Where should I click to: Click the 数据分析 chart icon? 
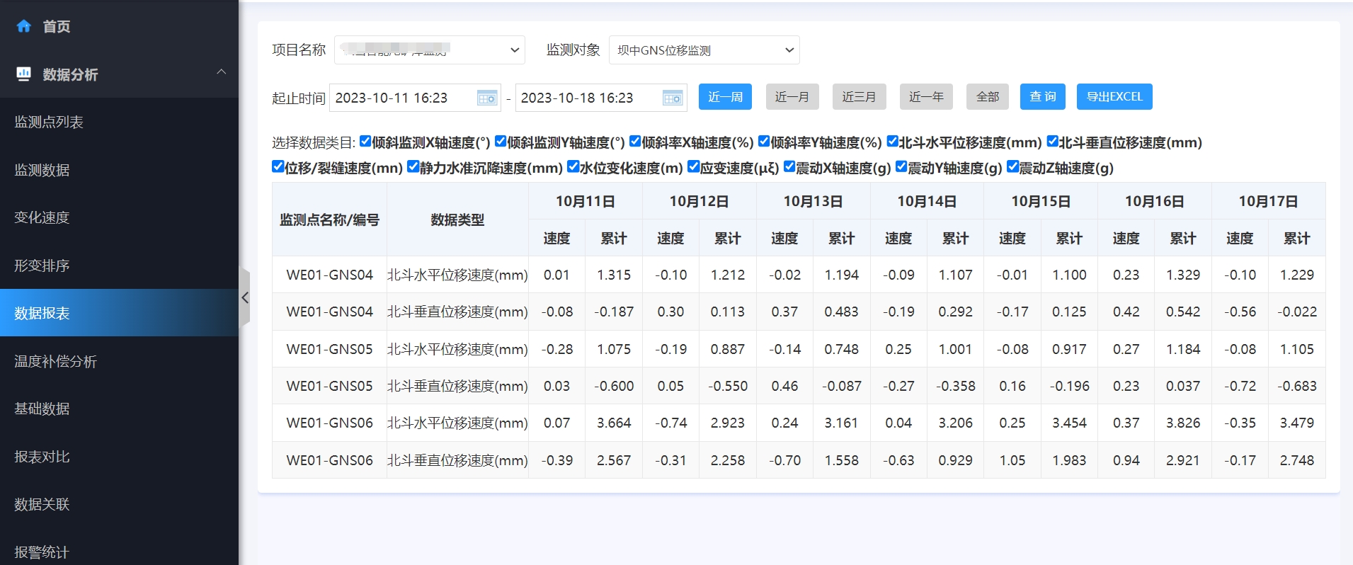pos(24,74)
